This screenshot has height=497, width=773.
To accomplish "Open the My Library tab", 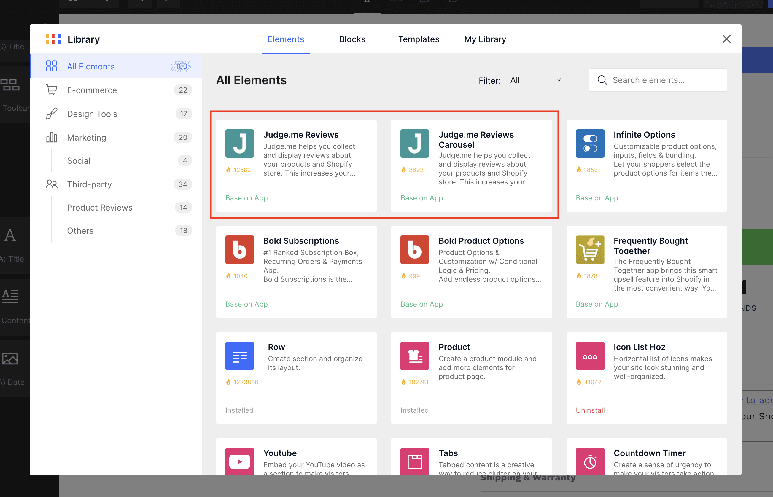I will pos(485,39).
